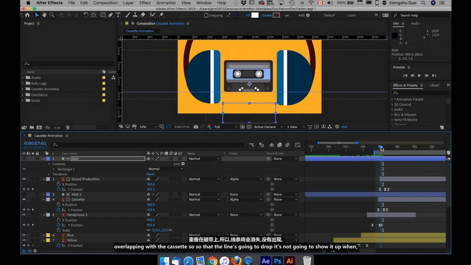Screen dimensions: 471x265
Task: Expand the Blue layer properties
Action: coord(44,235)
